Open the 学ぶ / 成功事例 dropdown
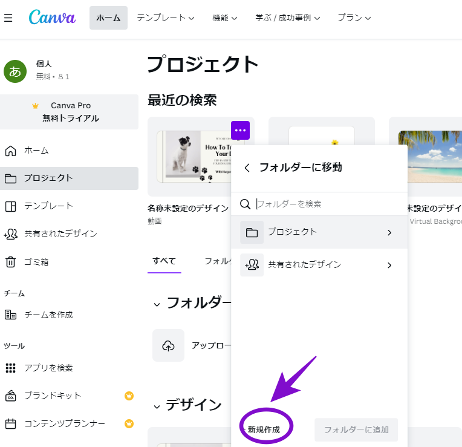 pos(288,18)
